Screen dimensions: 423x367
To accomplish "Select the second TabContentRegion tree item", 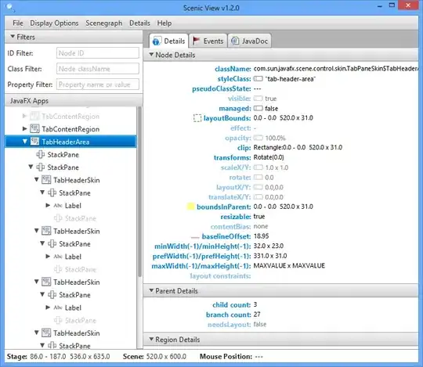I will 70,129.
